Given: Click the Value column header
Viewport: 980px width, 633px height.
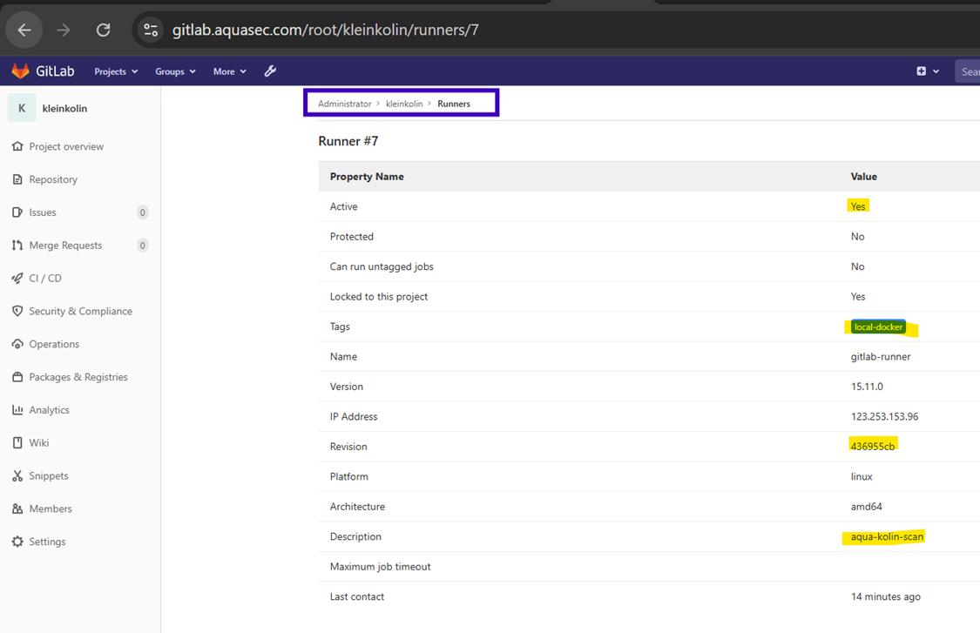Looking at the screenshot, I should pos(864,176).
